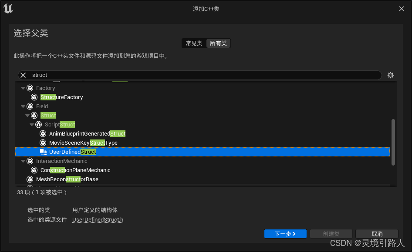Open class viewer settings via gear icon
The width and height of the screenshot is (412, 252).
click(391, 75)
